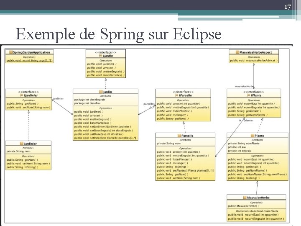
Task: Select Jardin attribute 'package int doseEngrais'
Action: click(x=89, y=100)
